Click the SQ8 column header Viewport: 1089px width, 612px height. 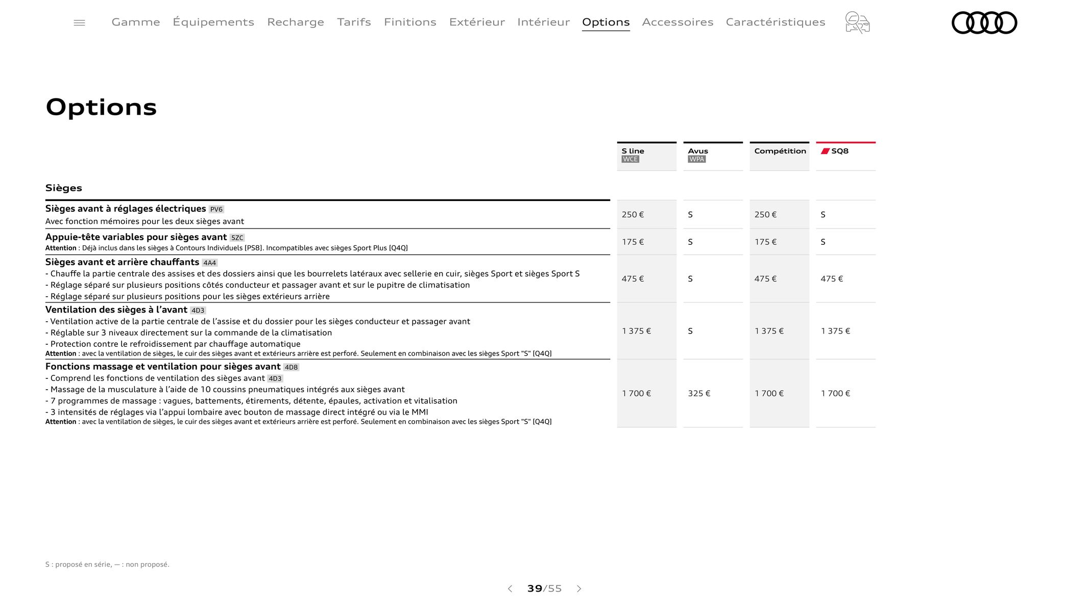[x=845, y=156]
